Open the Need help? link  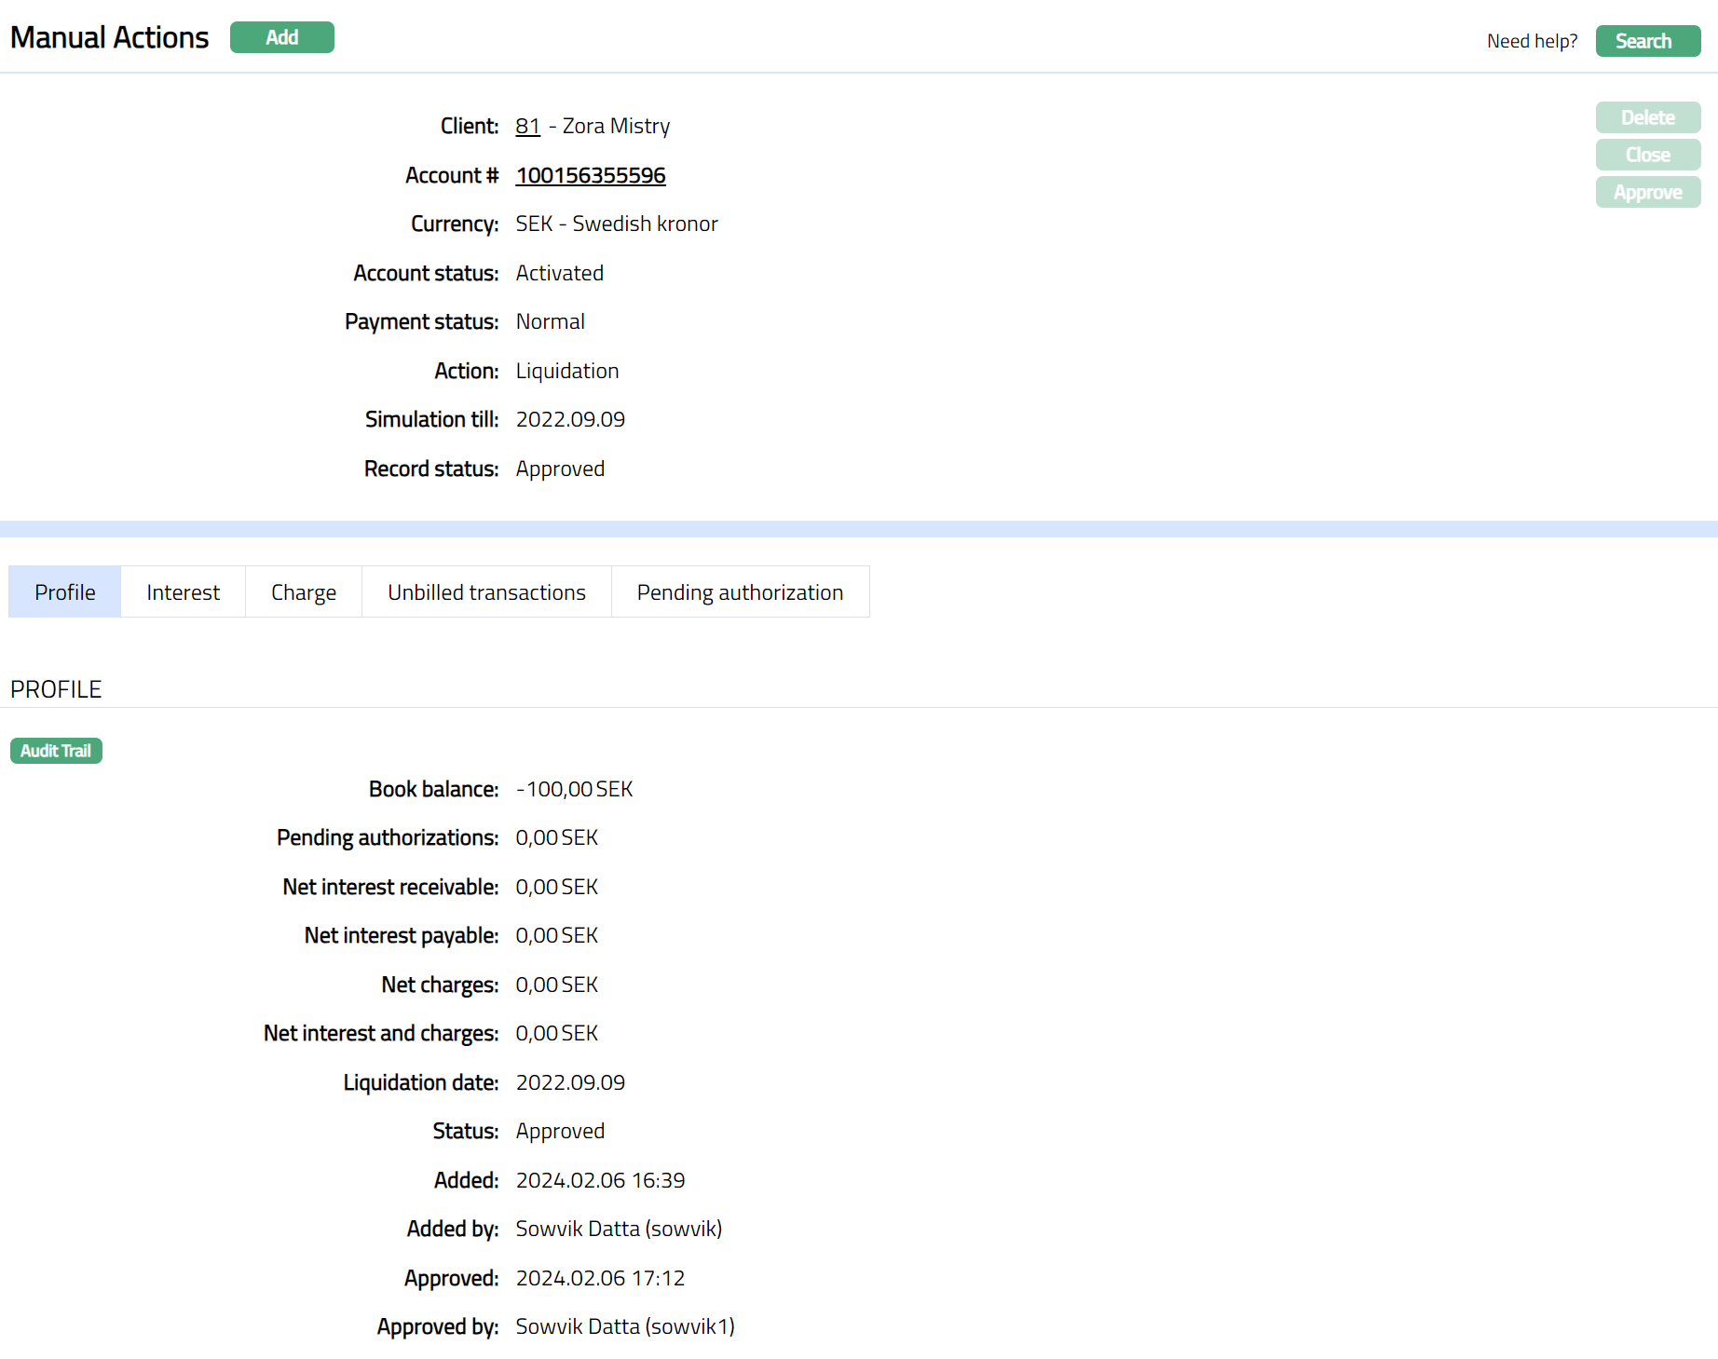tap(1532, 41)
